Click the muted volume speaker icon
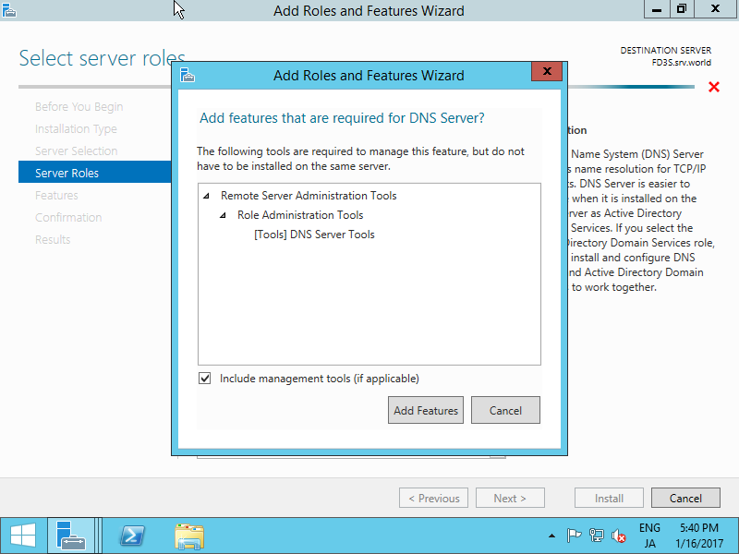739x554 pixels. (x=620, y=536)
